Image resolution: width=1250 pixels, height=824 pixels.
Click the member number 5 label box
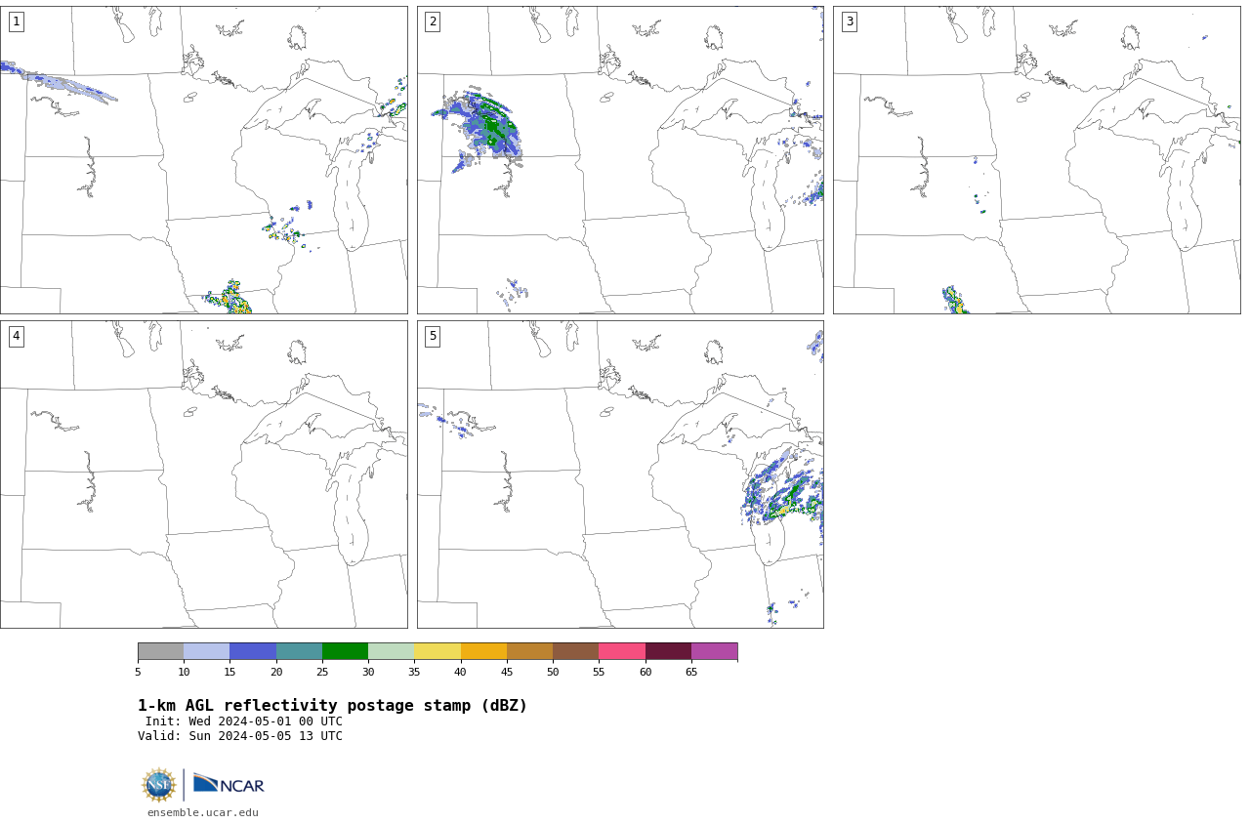point(433,336)
